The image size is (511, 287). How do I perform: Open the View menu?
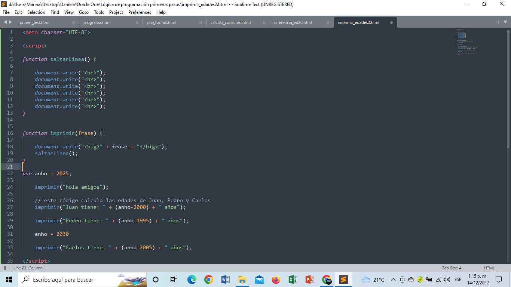coord(69,12)
